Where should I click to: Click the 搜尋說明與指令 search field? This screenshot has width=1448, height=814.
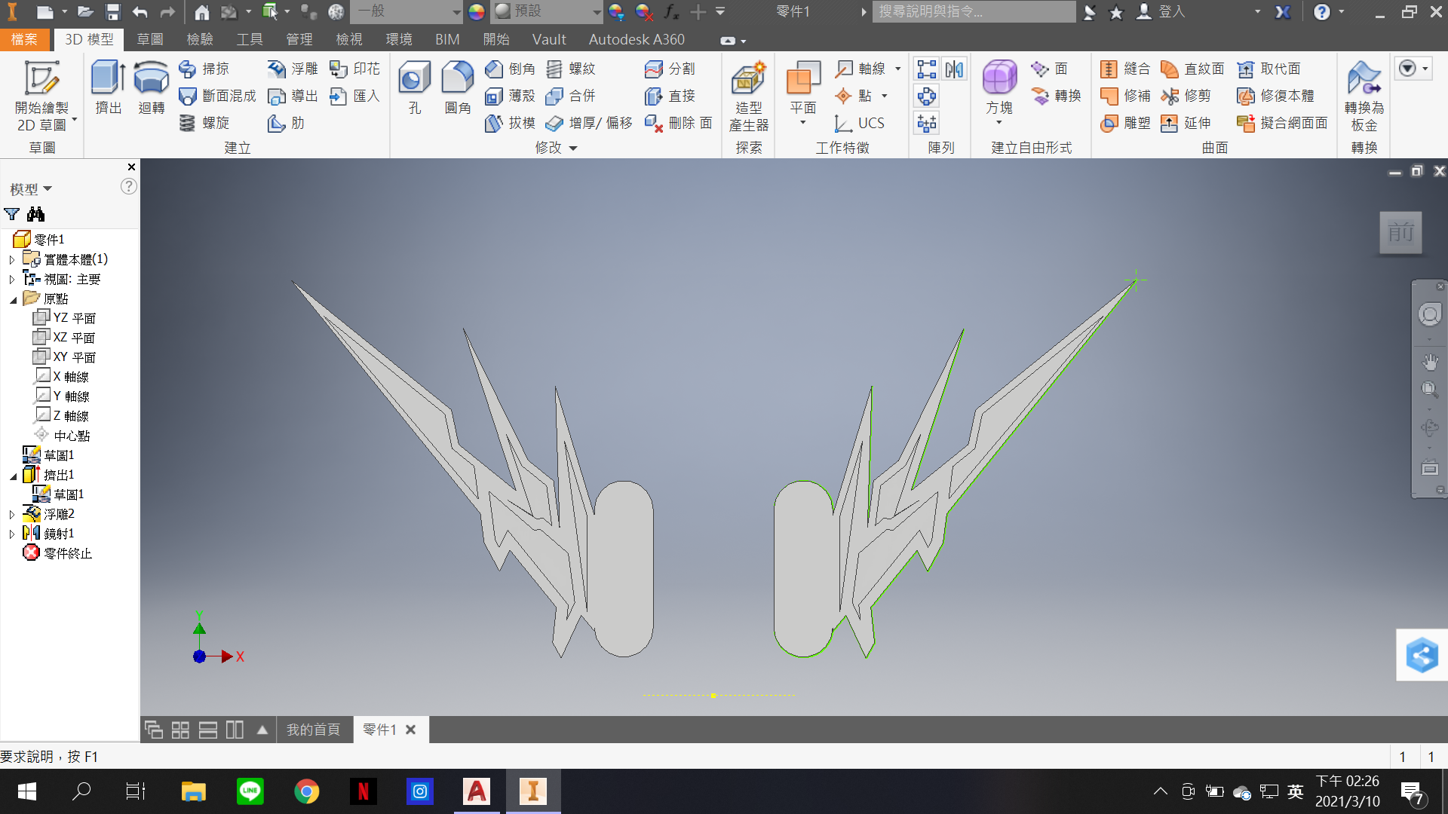point(973,11)
